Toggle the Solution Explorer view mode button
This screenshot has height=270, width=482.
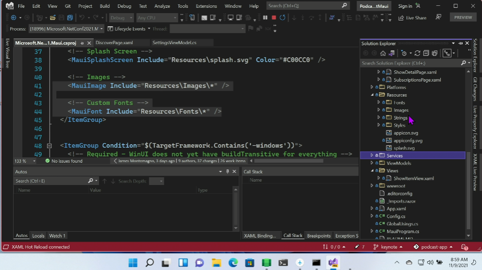tap(447, 53)
